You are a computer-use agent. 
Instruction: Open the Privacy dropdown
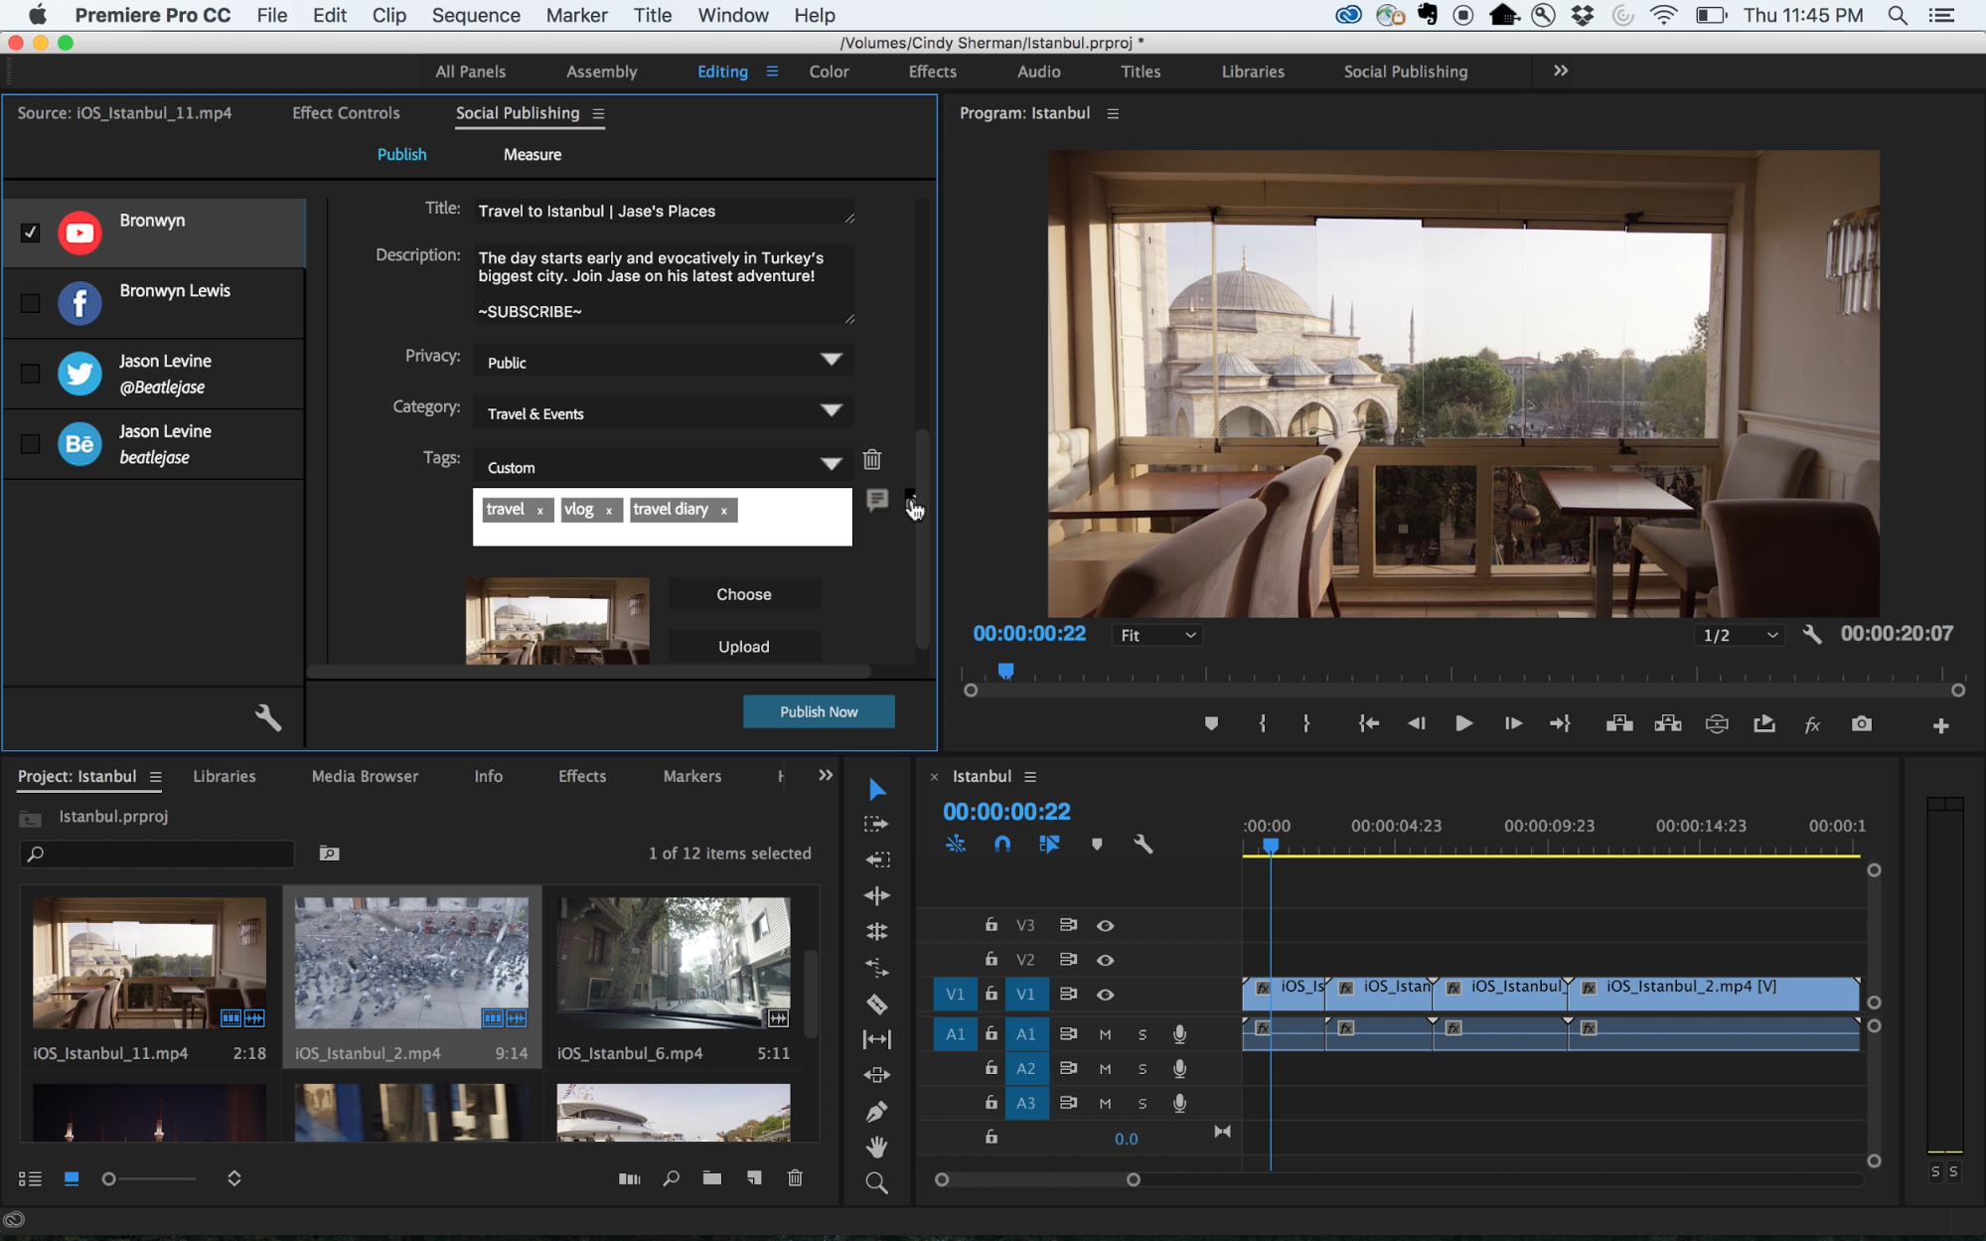(x=663, y=362)
